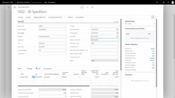Open the Document Date calendar picker
175x98 pixels.
[117, 30]
